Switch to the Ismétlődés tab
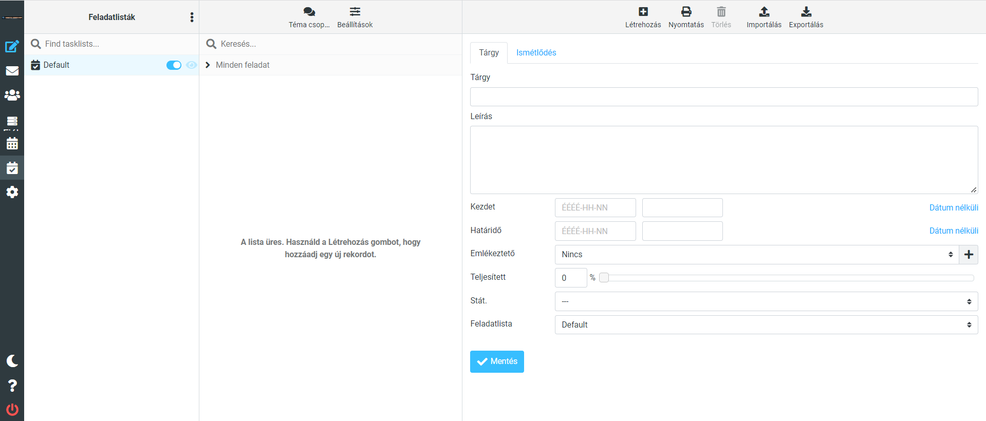 tap(536, 53)
